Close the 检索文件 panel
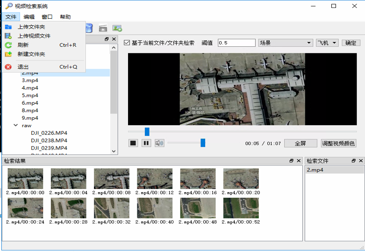The height and width of the screenshot is (252, 365). tap(361, 161)
